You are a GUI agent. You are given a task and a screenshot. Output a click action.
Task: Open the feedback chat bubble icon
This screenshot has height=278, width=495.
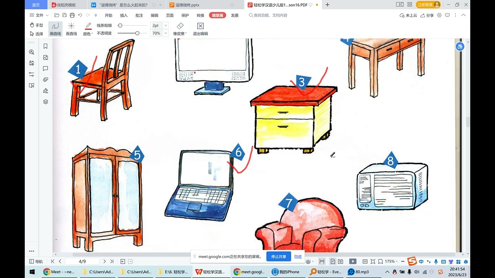point(447,15)
